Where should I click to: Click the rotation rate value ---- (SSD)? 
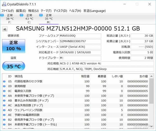(x=142, y=47)
